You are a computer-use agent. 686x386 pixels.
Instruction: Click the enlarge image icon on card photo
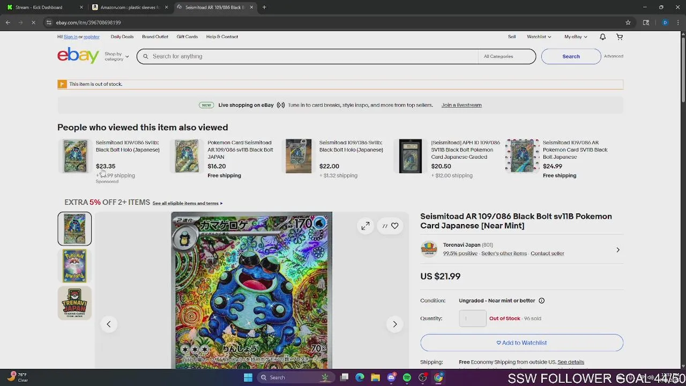(365, 226)
